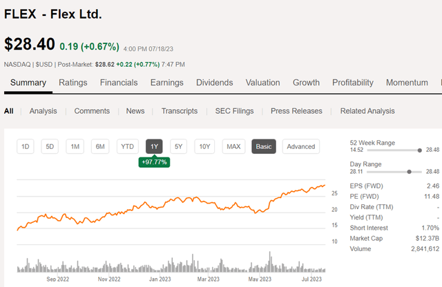Click the Short Interest value 1.70%
This screenshot has width=442, height=287.
pyautogui.click(x=430, y=228)
